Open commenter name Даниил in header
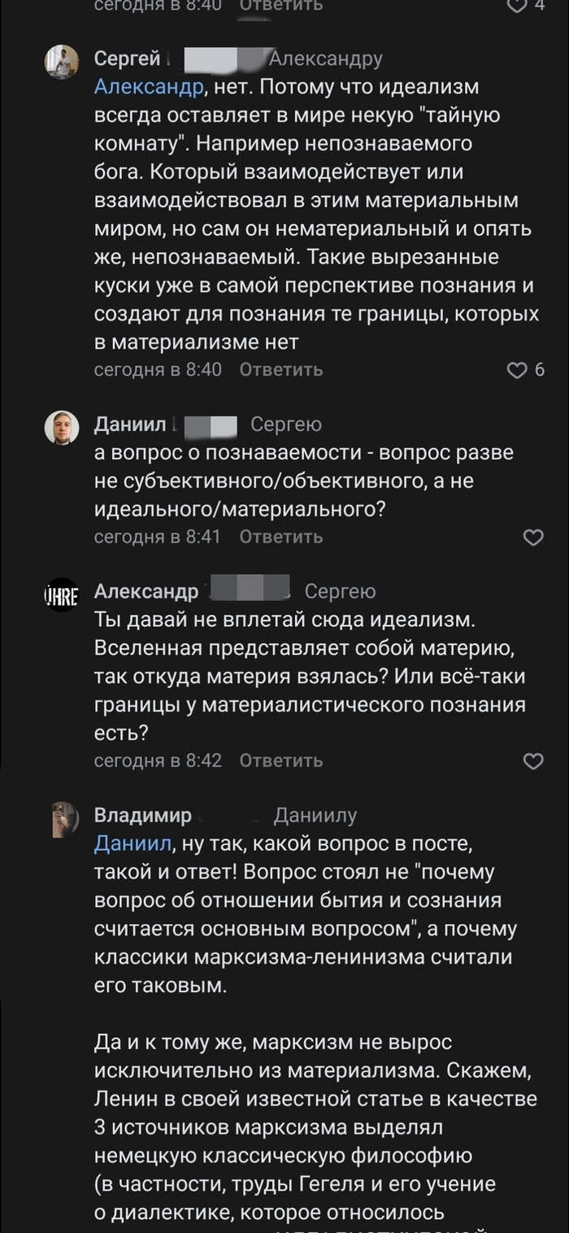Image resolution: width=569 pixels, height=1233 pixels. click(x=130, y=424)
